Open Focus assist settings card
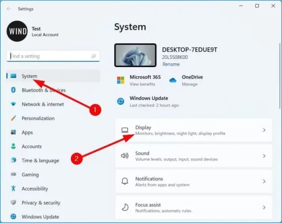282x223 pixels. 194,207
